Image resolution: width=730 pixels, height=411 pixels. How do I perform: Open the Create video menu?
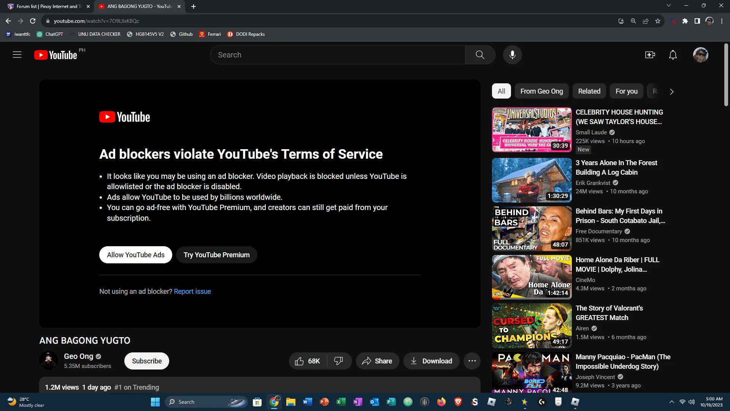click(x=650, y=55)
